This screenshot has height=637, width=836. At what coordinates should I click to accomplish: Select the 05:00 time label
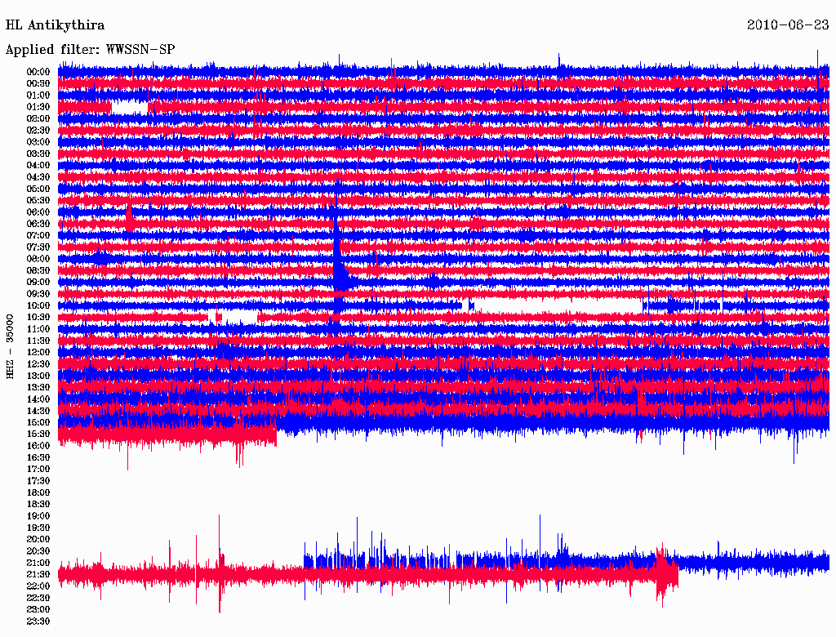coord(38,189)
